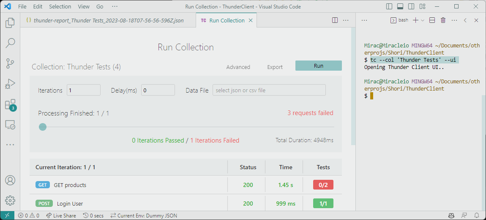This screenshot has width=486, height=220.
Task: Open the File menu
Action: [22, 6]
